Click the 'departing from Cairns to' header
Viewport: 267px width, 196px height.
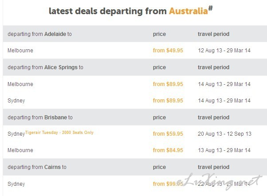[37, 167]
